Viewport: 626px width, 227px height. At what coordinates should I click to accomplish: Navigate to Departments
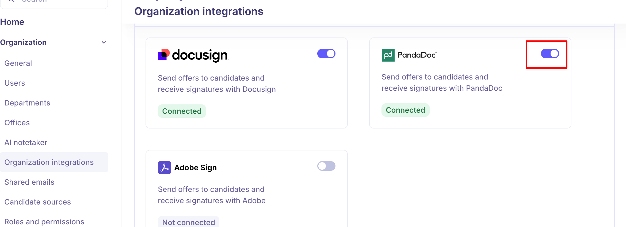click(x=27, y=103)
